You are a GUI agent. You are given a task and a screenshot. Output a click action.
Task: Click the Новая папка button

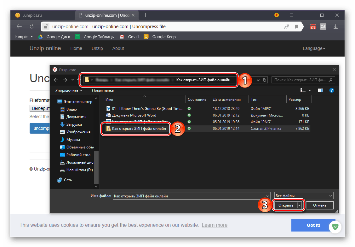[x=103, y=90]
